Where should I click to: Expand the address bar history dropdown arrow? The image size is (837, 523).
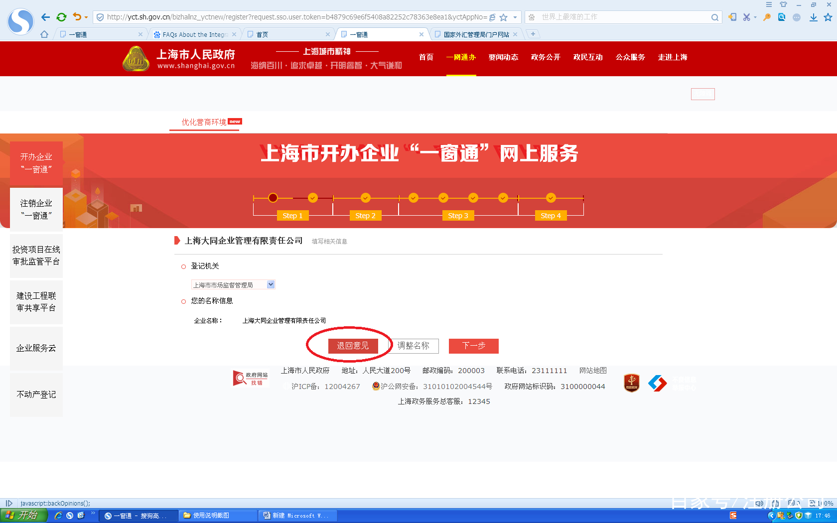coord(515,17)
